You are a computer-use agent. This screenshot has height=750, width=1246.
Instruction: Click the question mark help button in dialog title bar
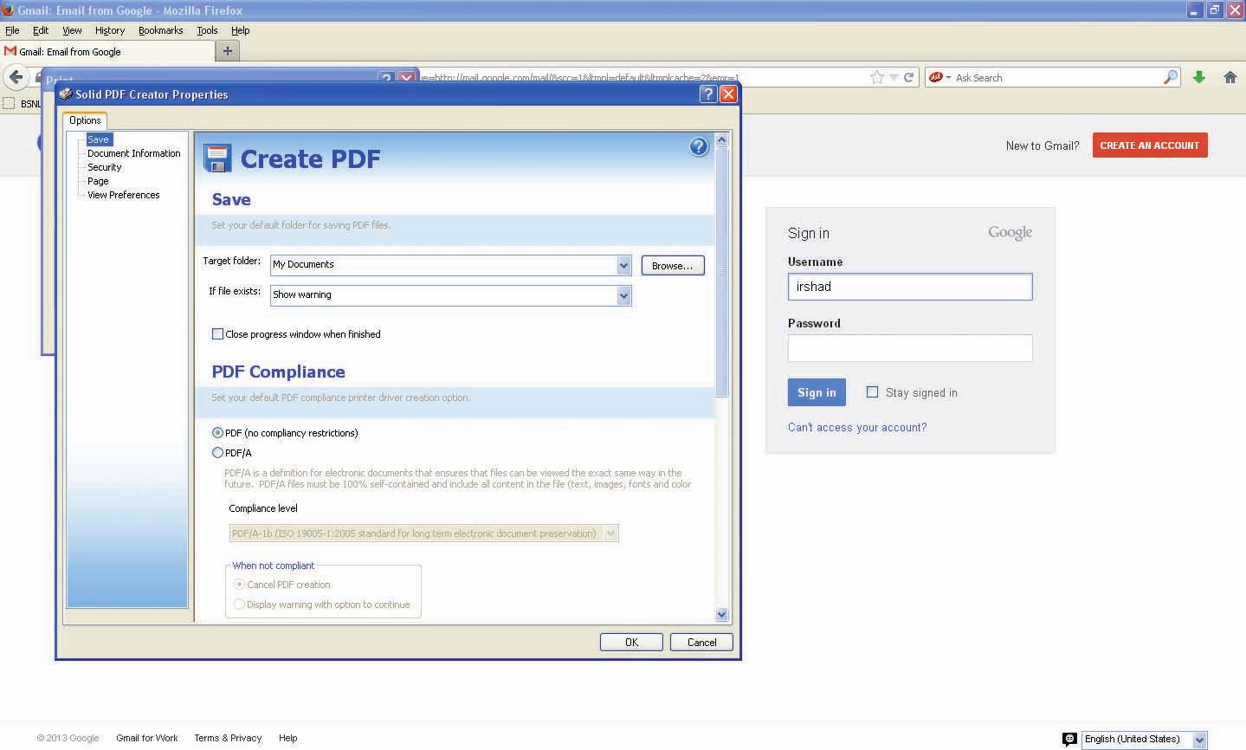point(708,94)
